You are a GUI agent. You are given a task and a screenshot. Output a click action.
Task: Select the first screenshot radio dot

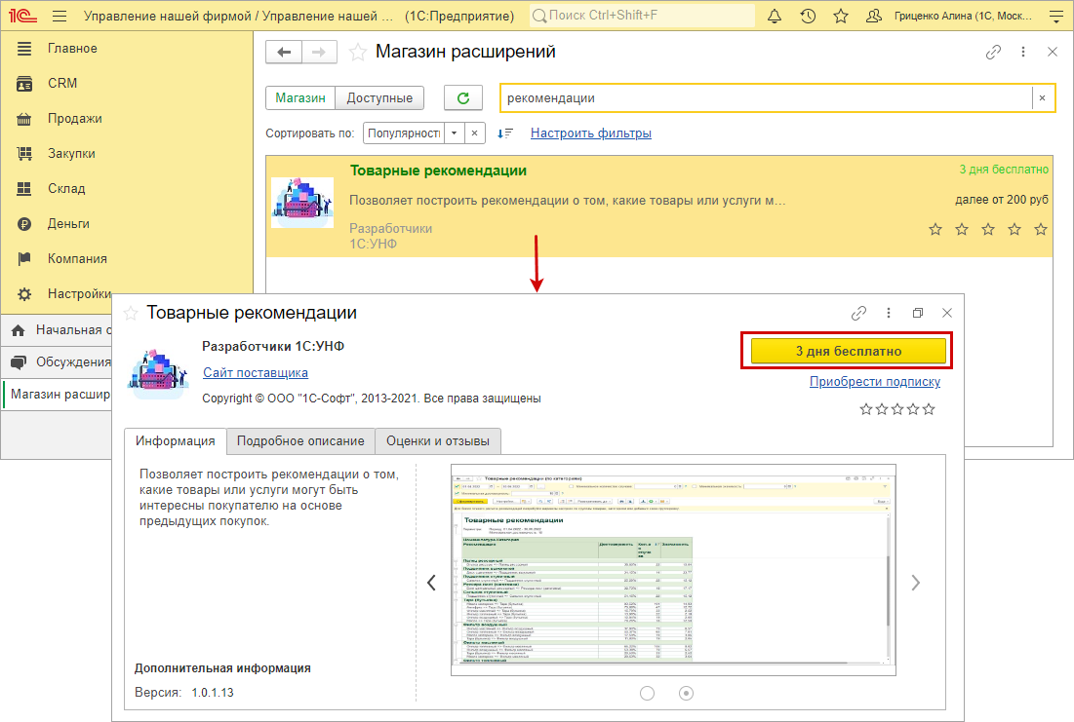[648, 694]
